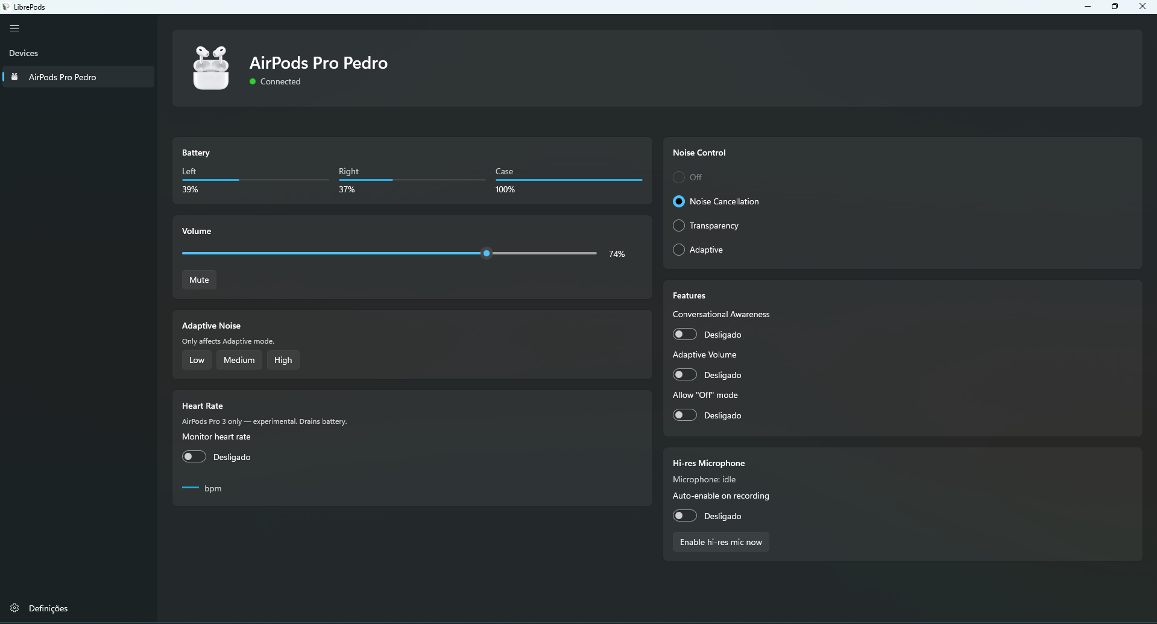
Task: Click the Noise Control section title
Action: coord(699,153)
